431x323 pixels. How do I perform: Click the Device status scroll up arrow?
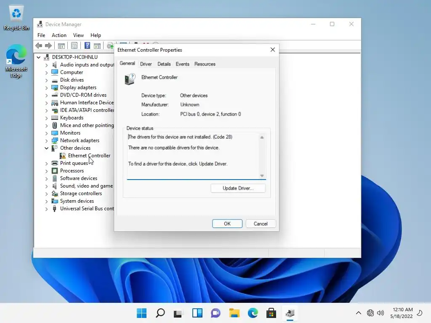tap(262, 138)
